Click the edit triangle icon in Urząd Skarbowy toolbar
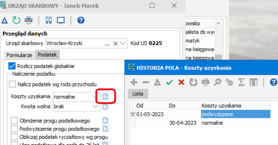The width and height of the screenshot is (278, 145). pos(5,20)
